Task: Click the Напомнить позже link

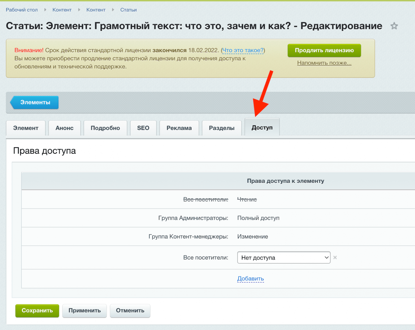Action: pos(324,63)
